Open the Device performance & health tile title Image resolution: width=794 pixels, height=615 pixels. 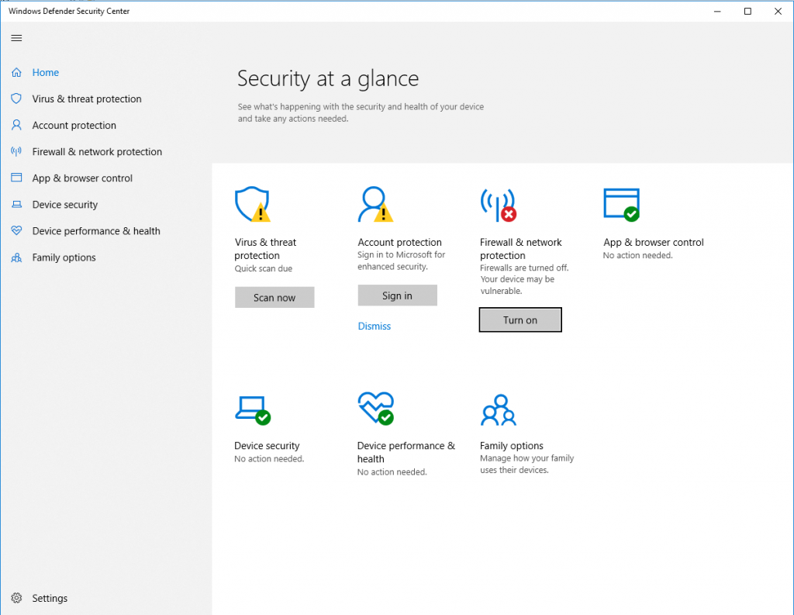click(406, 452)
